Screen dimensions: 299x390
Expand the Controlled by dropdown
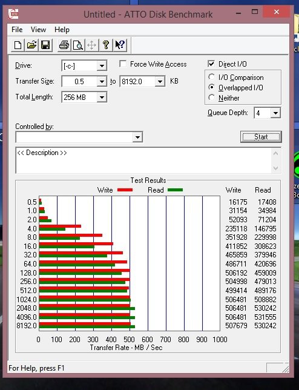click(137, 137)
